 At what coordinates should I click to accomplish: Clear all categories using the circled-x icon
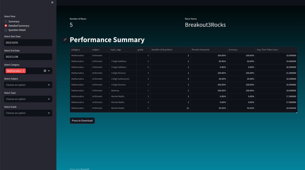click(45, 71)
